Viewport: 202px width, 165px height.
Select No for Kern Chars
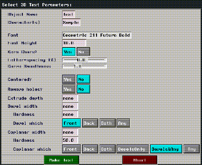[84, 52]
